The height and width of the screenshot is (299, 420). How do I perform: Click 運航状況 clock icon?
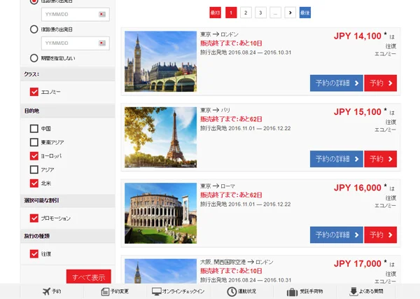coord(232,291)
